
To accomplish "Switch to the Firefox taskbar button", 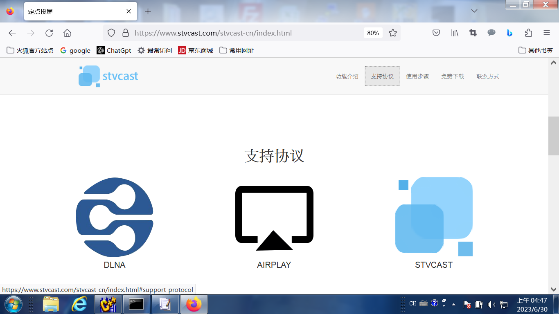I will [x=194, y=304].
